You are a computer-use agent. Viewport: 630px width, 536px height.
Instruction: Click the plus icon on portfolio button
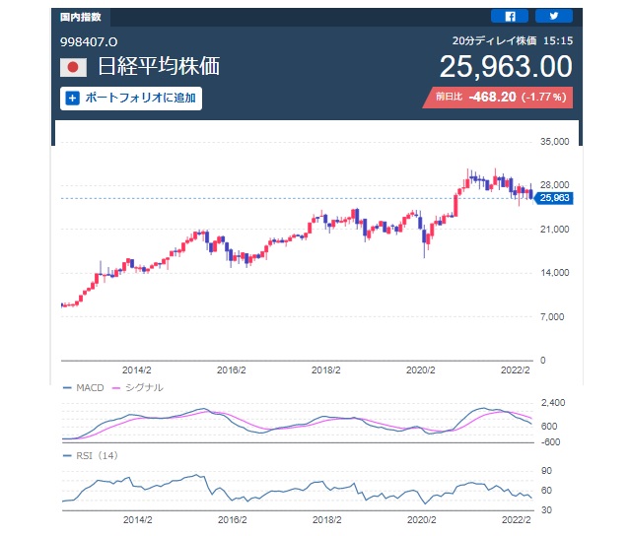(x=72, y=99)
